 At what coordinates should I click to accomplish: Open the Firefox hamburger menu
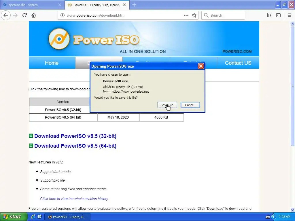[x=289, y=15]
